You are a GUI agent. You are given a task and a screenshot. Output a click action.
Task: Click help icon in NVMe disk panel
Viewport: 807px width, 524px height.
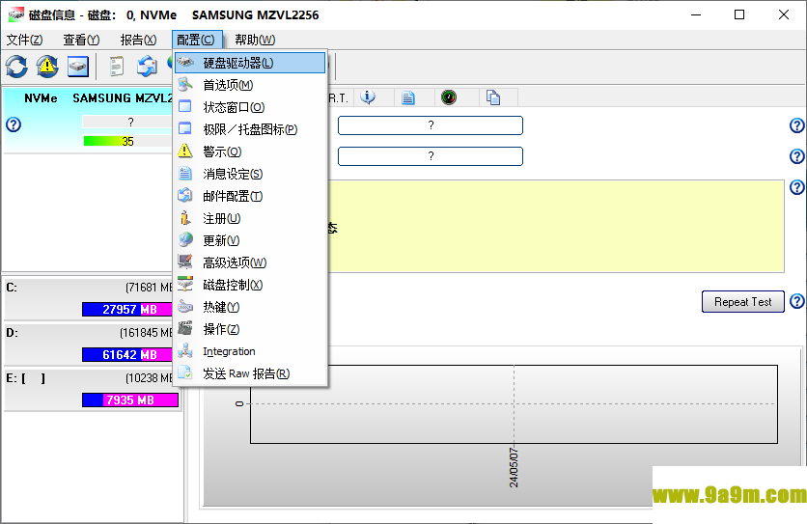pos(14,124)
